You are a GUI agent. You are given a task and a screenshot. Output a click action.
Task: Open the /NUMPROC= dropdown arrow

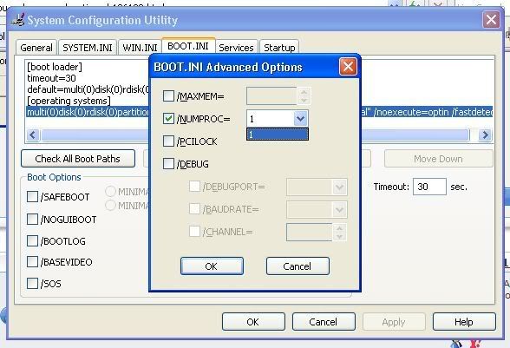coord(300,119)
